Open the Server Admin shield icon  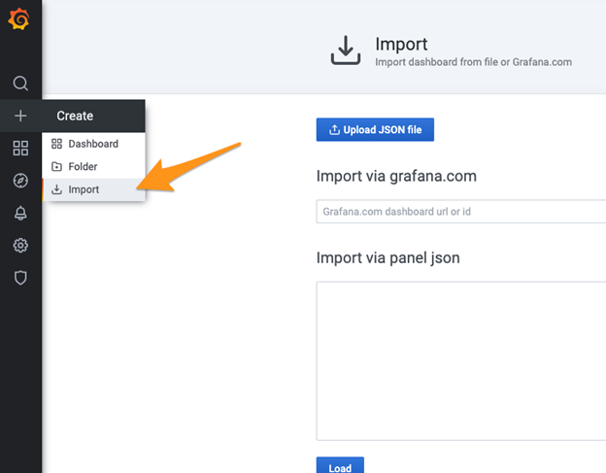(x=20, y=278)
